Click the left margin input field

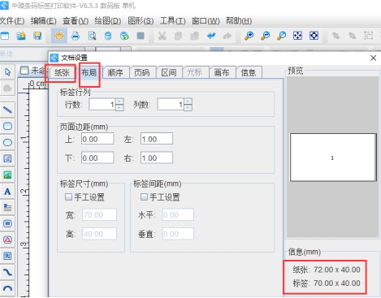coord(157,139)
